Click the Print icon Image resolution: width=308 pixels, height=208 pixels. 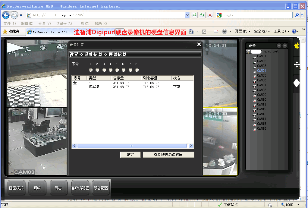(x=224, y=31)
